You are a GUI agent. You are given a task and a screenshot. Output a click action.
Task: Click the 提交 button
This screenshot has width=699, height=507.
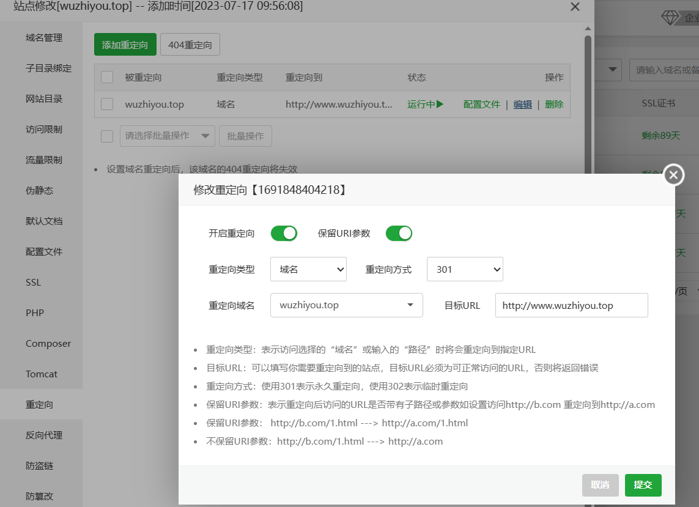click(x=643, y=485)
